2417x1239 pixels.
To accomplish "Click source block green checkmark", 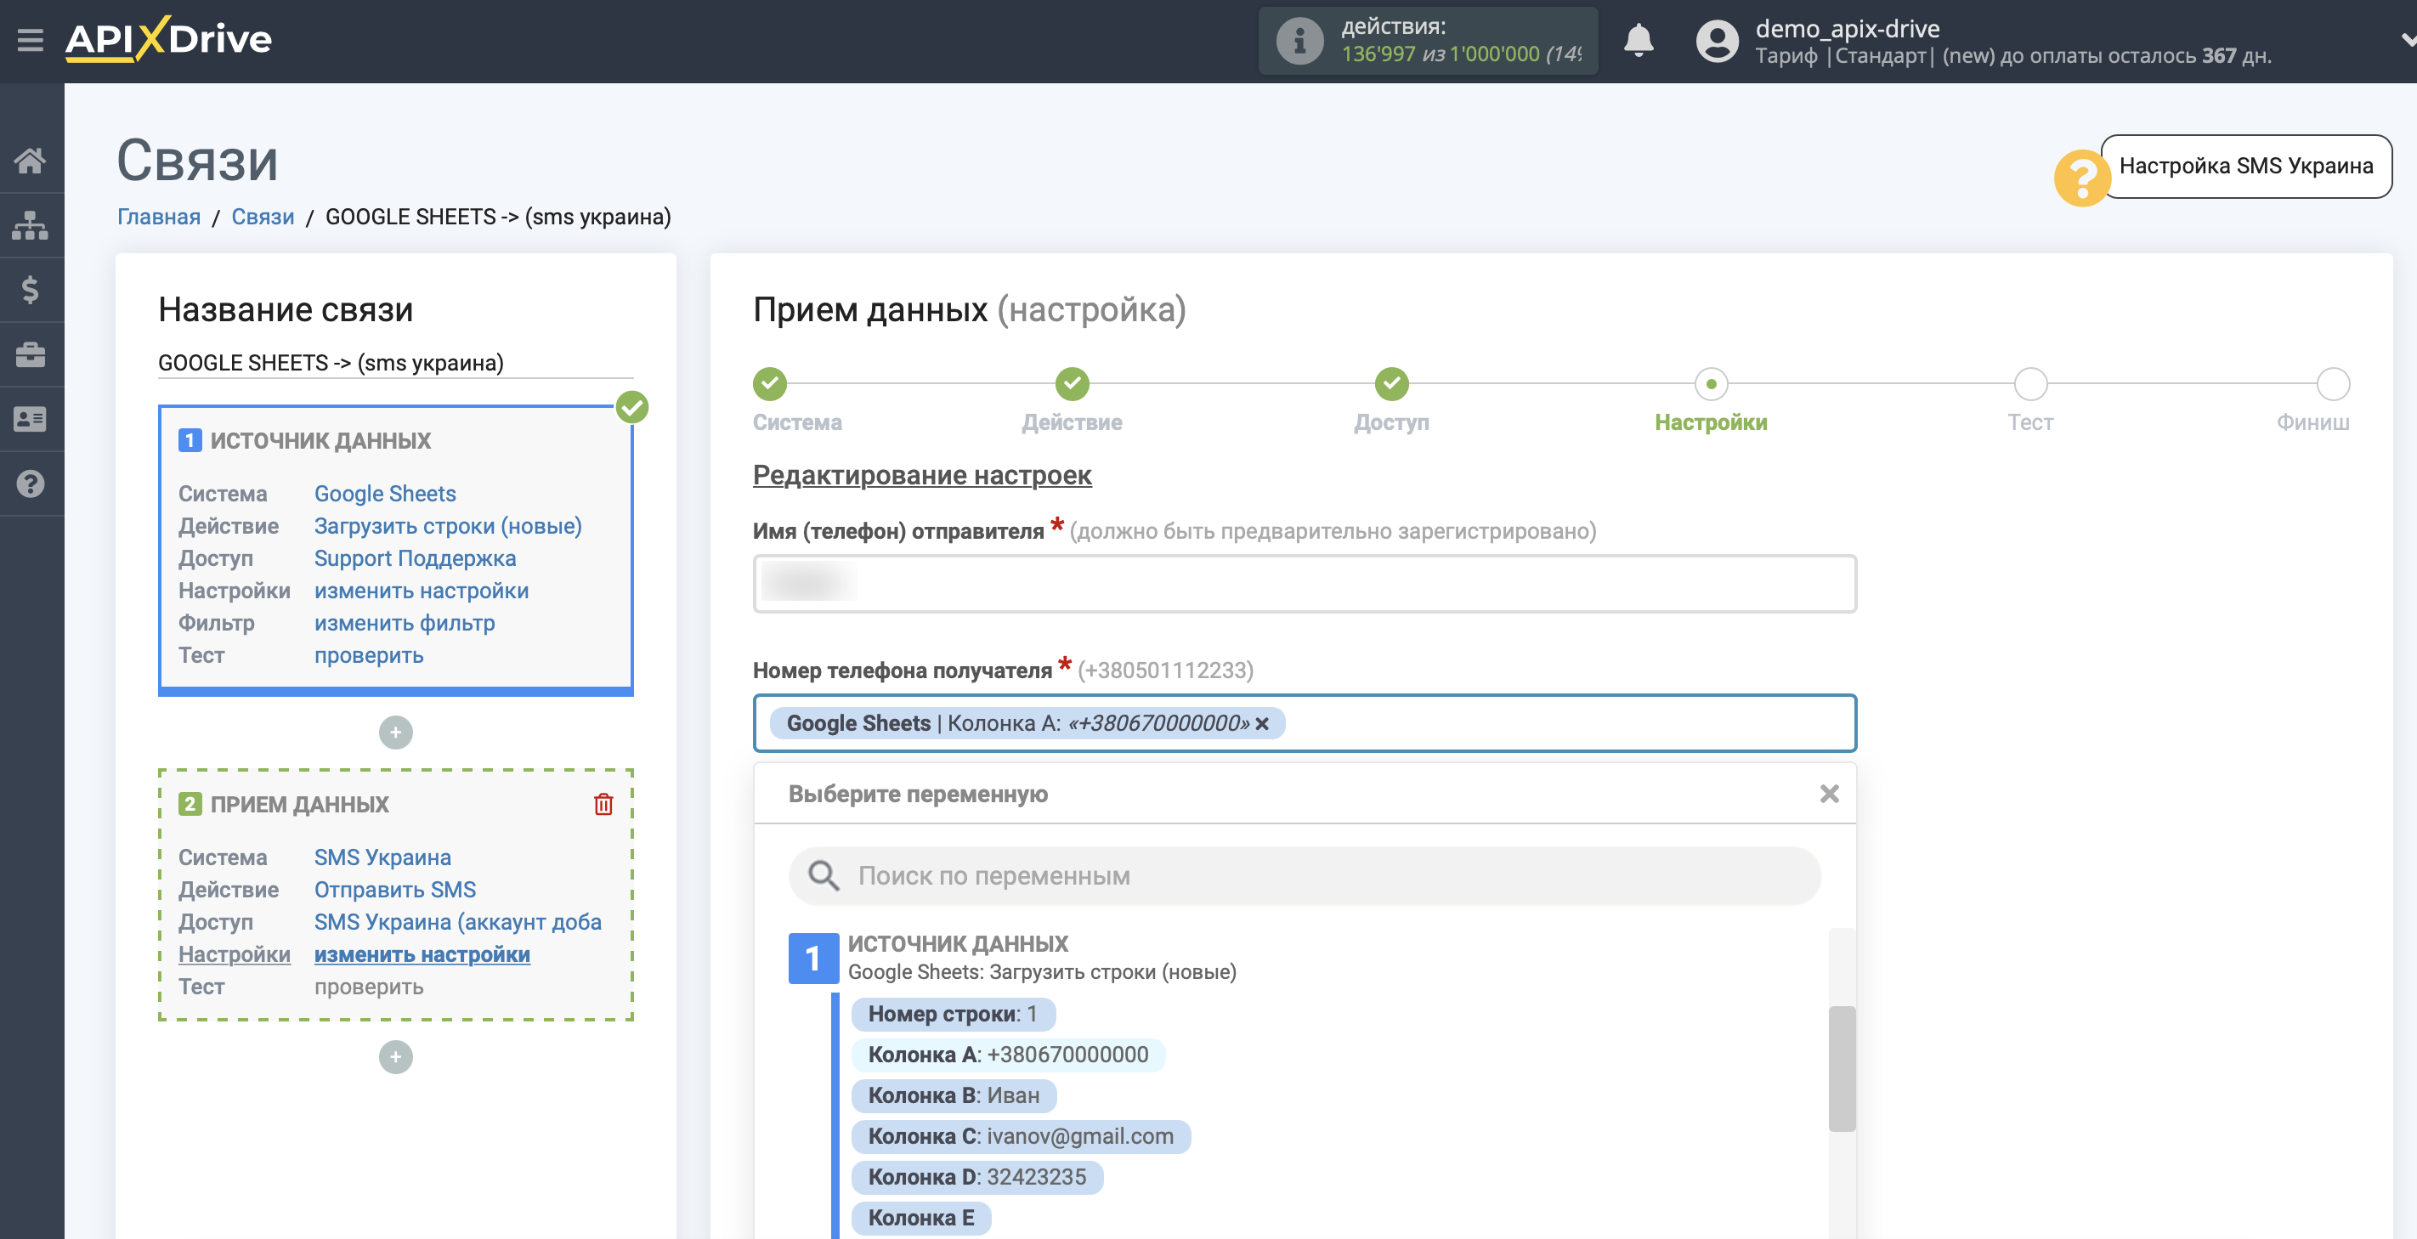I will point(632,407).
